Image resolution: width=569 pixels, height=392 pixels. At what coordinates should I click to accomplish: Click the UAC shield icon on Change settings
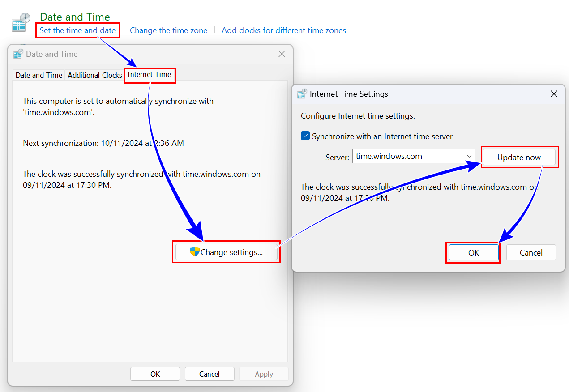click(x=194, y=251)
